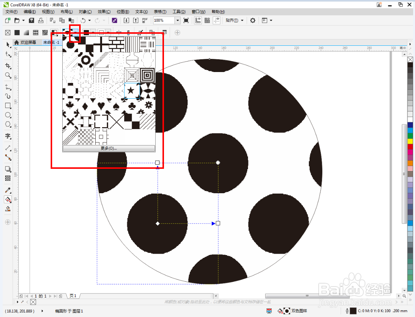
Task: Toggle Bitmap pattern fill type
Action: (45, 33)
